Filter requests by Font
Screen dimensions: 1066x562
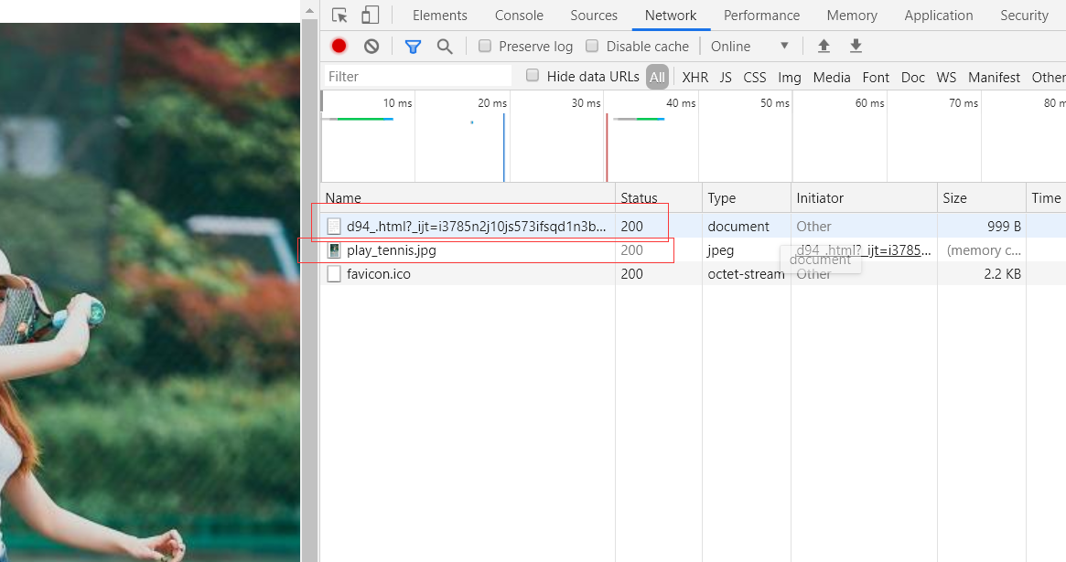point(876,78)
